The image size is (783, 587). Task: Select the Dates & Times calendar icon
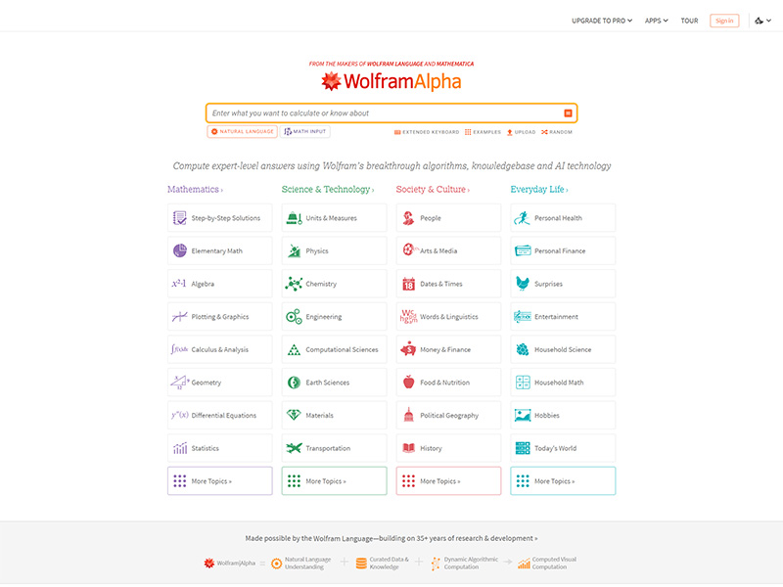[x=409, y=283]
